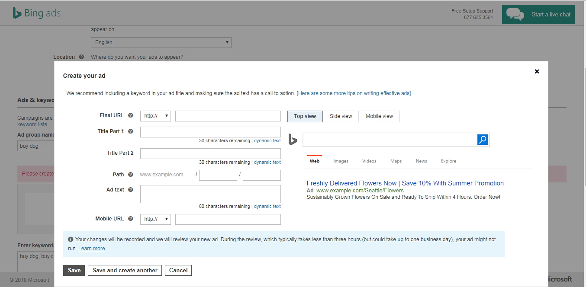The width and height of the screenshot is (586, 287).
Task: Select the Top view preview tab
Action: click(x=305, y=116)
